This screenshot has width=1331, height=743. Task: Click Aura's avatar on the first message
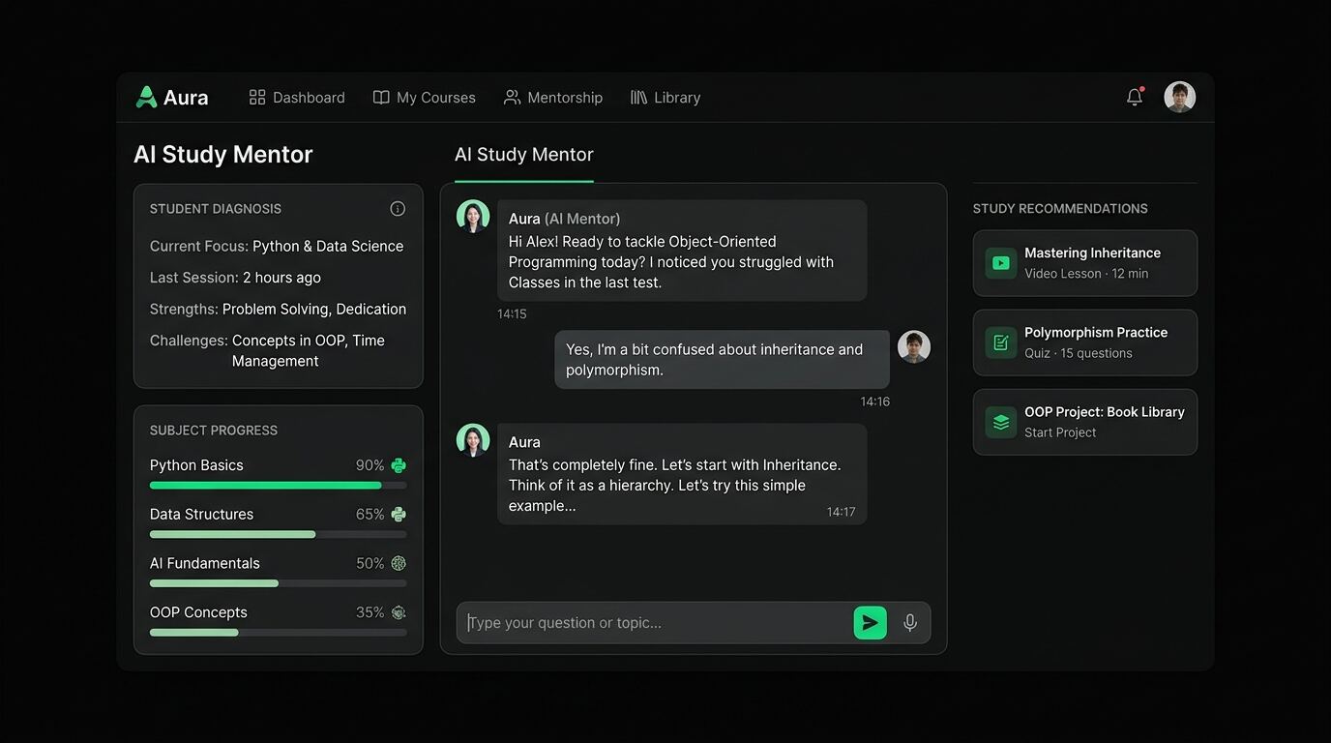(473, 216)
